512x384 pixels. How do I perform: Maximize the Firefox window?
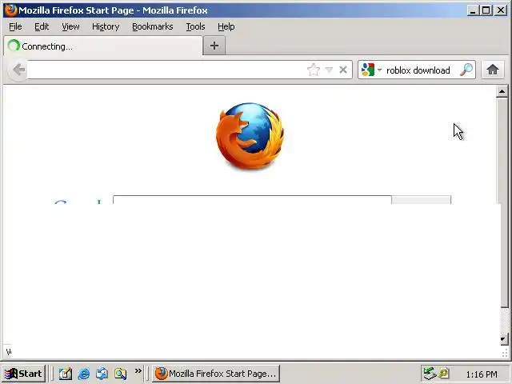click(x=486, y=10)
